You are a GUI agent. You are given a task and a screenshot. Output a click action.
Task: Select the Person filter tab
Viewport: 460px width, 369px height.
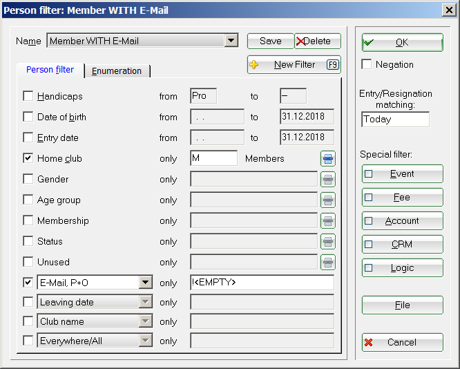pyautogui.click(x=50, y=70)
